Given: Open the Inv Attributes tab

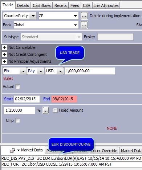Looking at the screenshot, I should 106,5.
